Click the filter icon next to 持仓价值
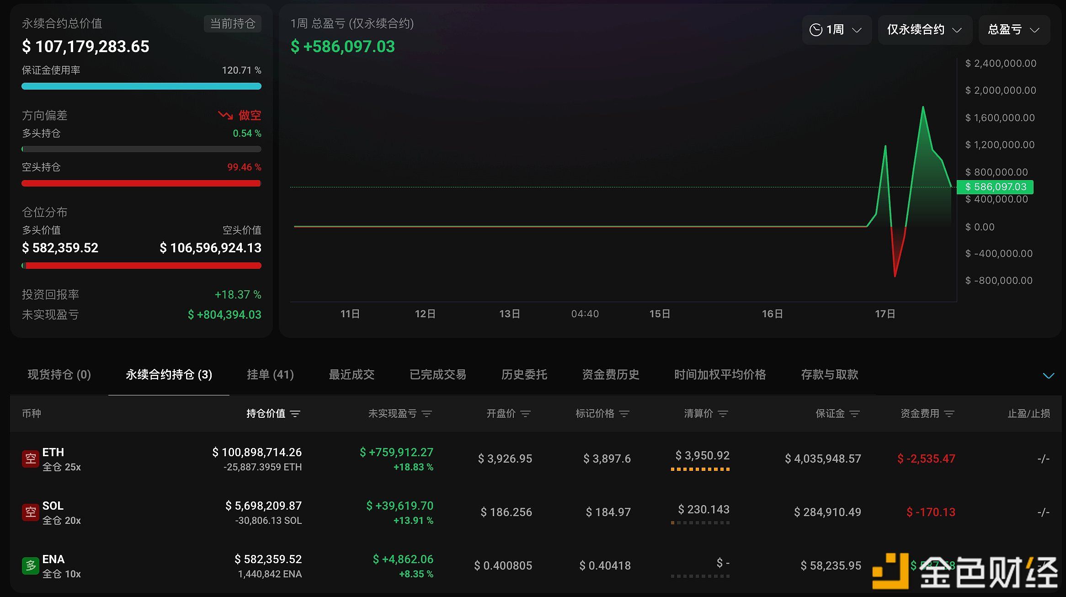Image resolution: width=1066 pixels, height=597 pixels. pos(295,414)
